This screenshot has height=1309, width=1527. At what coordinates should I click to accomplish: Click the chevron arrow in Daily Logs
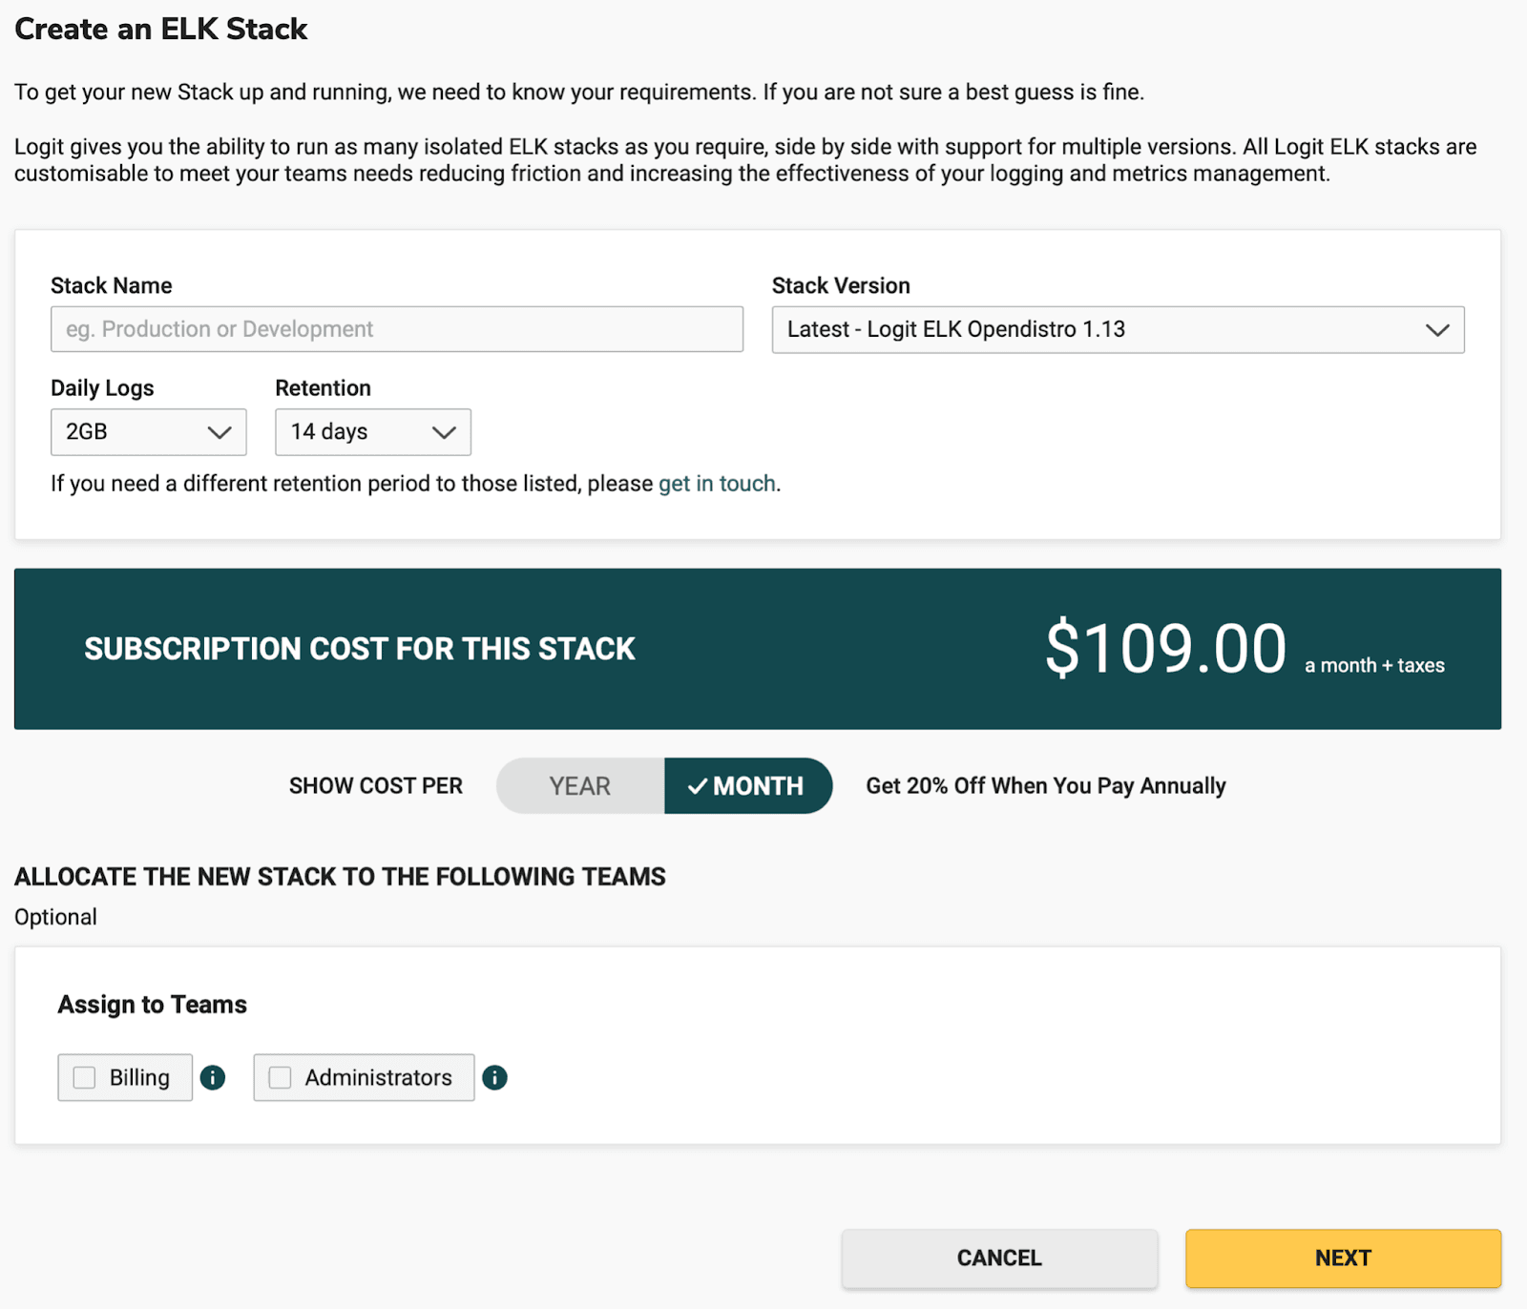point(220,432)
